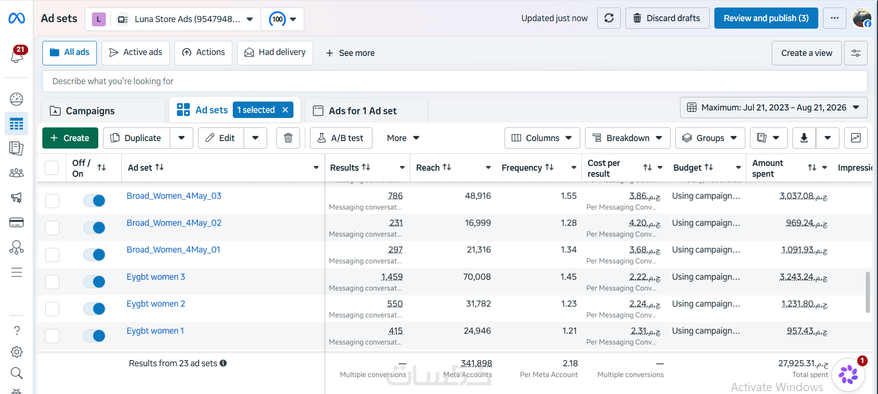Tick checkbox for Eygbt women 3 row
The height and width of the screenshot is (394, 878).
52,282
